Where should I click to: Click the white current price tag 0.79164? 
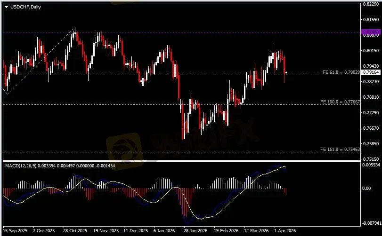(x=370, y=72)
